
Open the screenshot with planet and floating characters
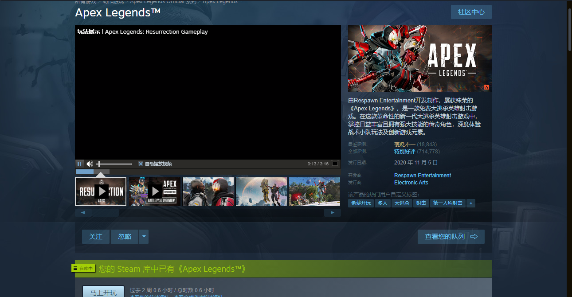261,191
